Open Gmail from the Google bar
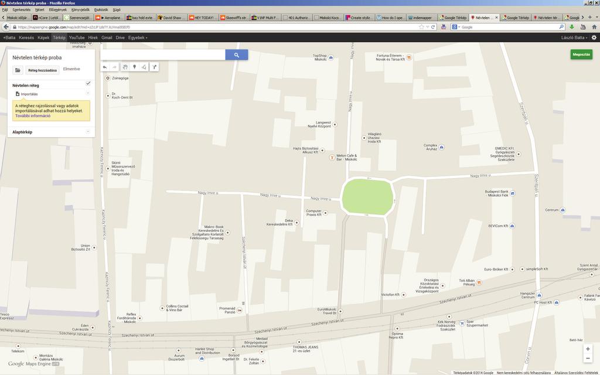This screenshot has width=600, height=375. point(107,37)
